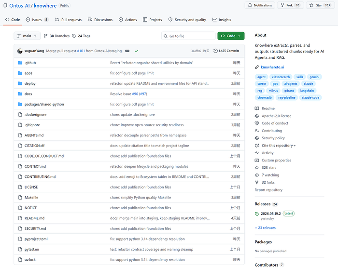Click the commit details ellipsis icon
This screenshot has height=268, width=338.
tap(127, 51)
